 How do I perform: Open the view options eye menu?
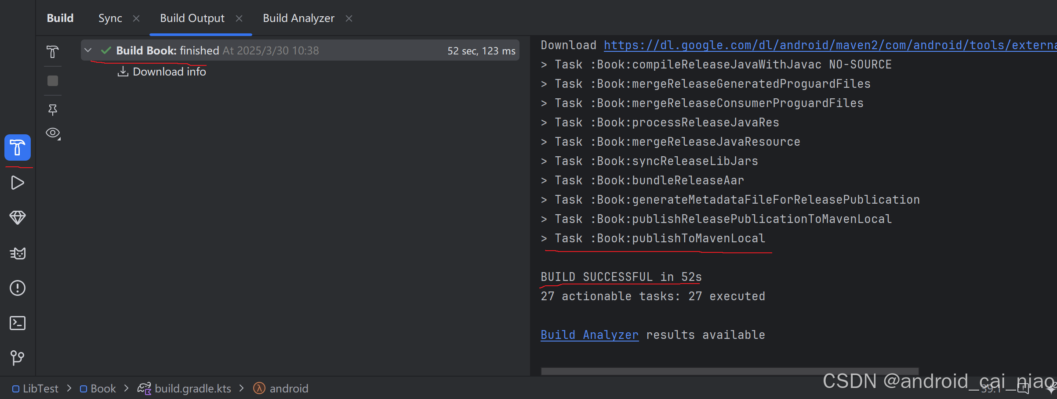[x=53, y=133]
